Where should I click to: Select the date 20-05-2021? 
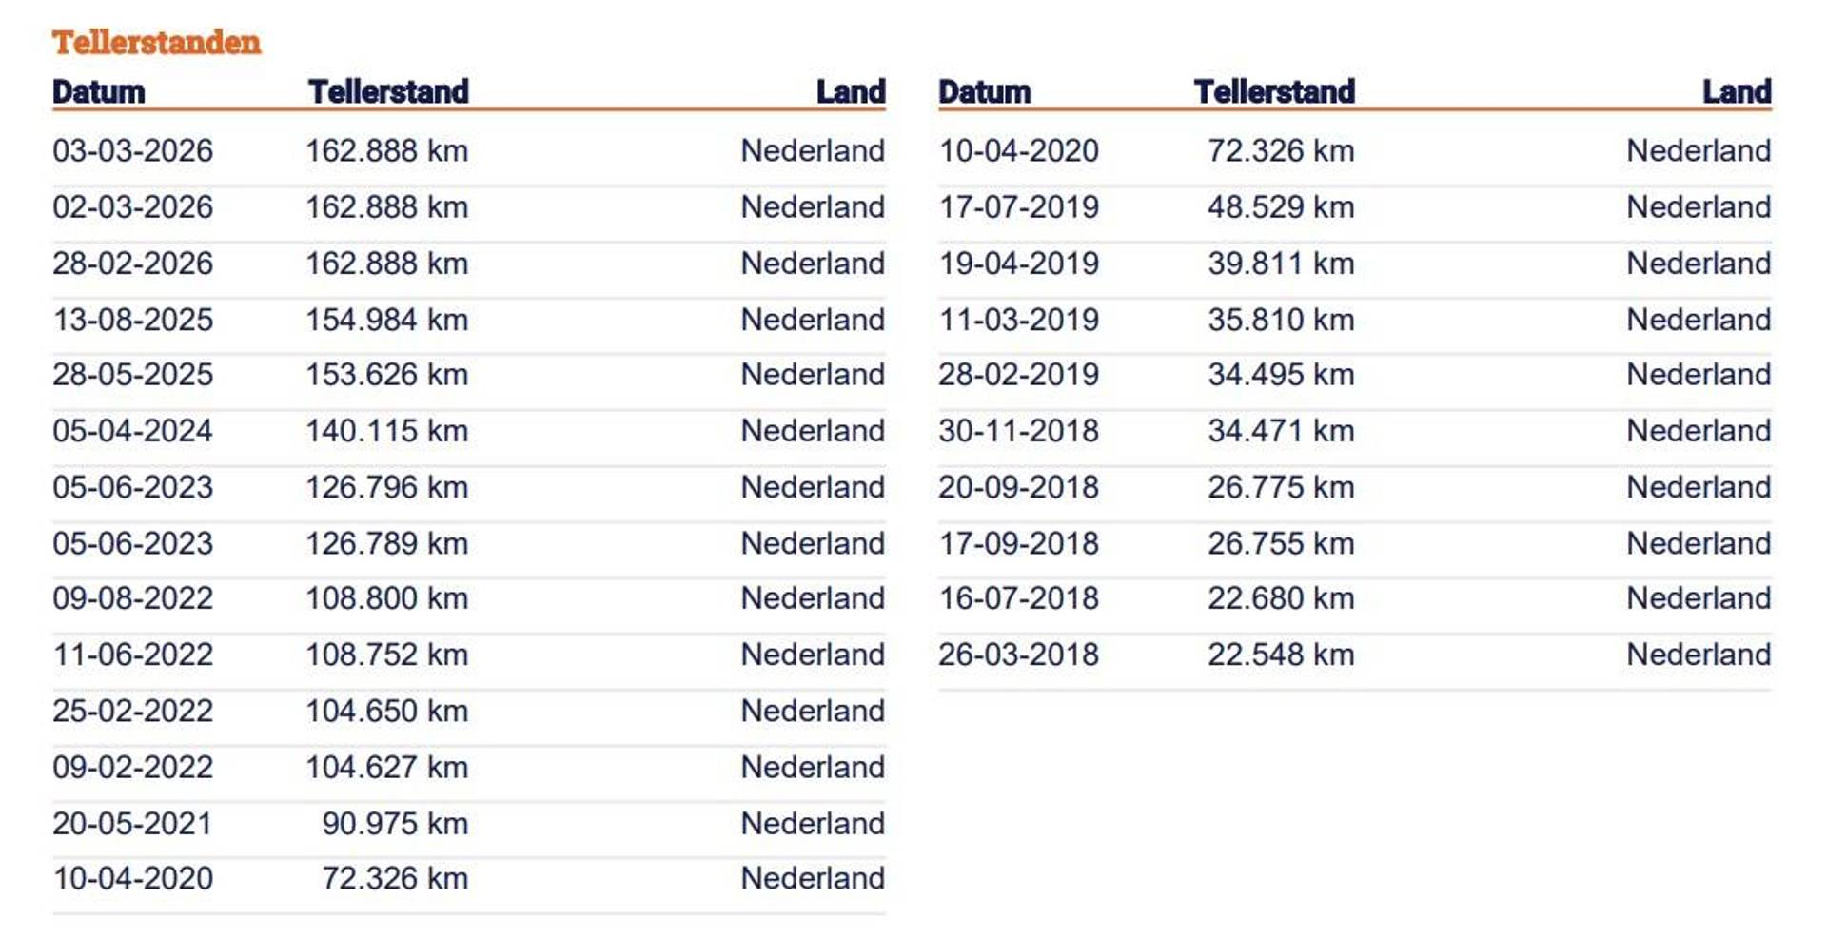coord(132,823)
